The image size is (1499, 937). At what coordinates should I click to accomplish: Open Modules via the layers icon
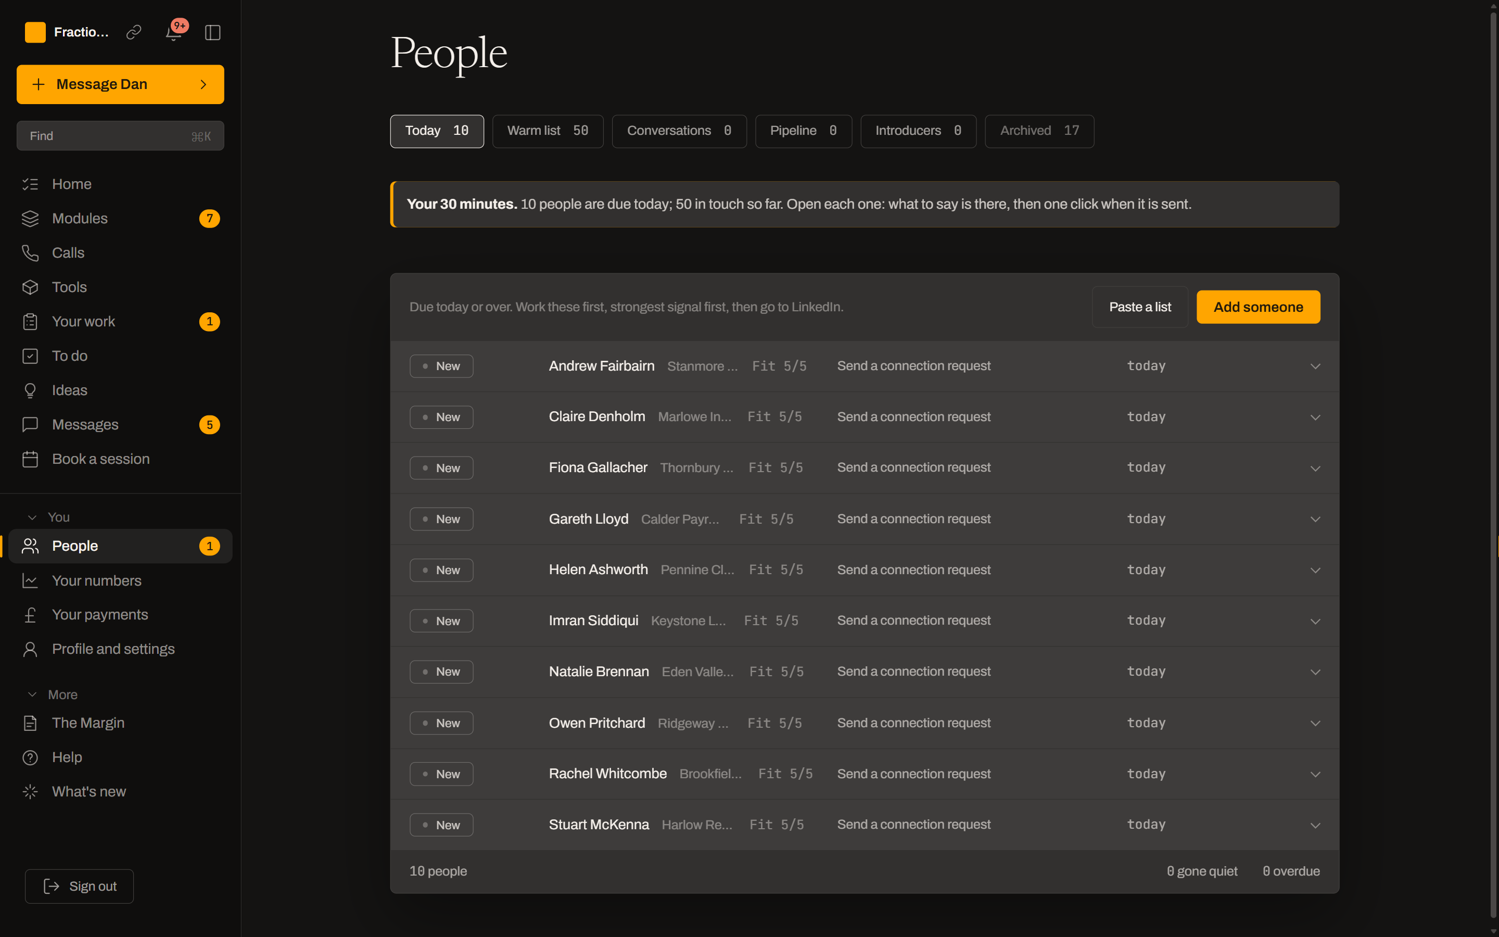point(30,219)
